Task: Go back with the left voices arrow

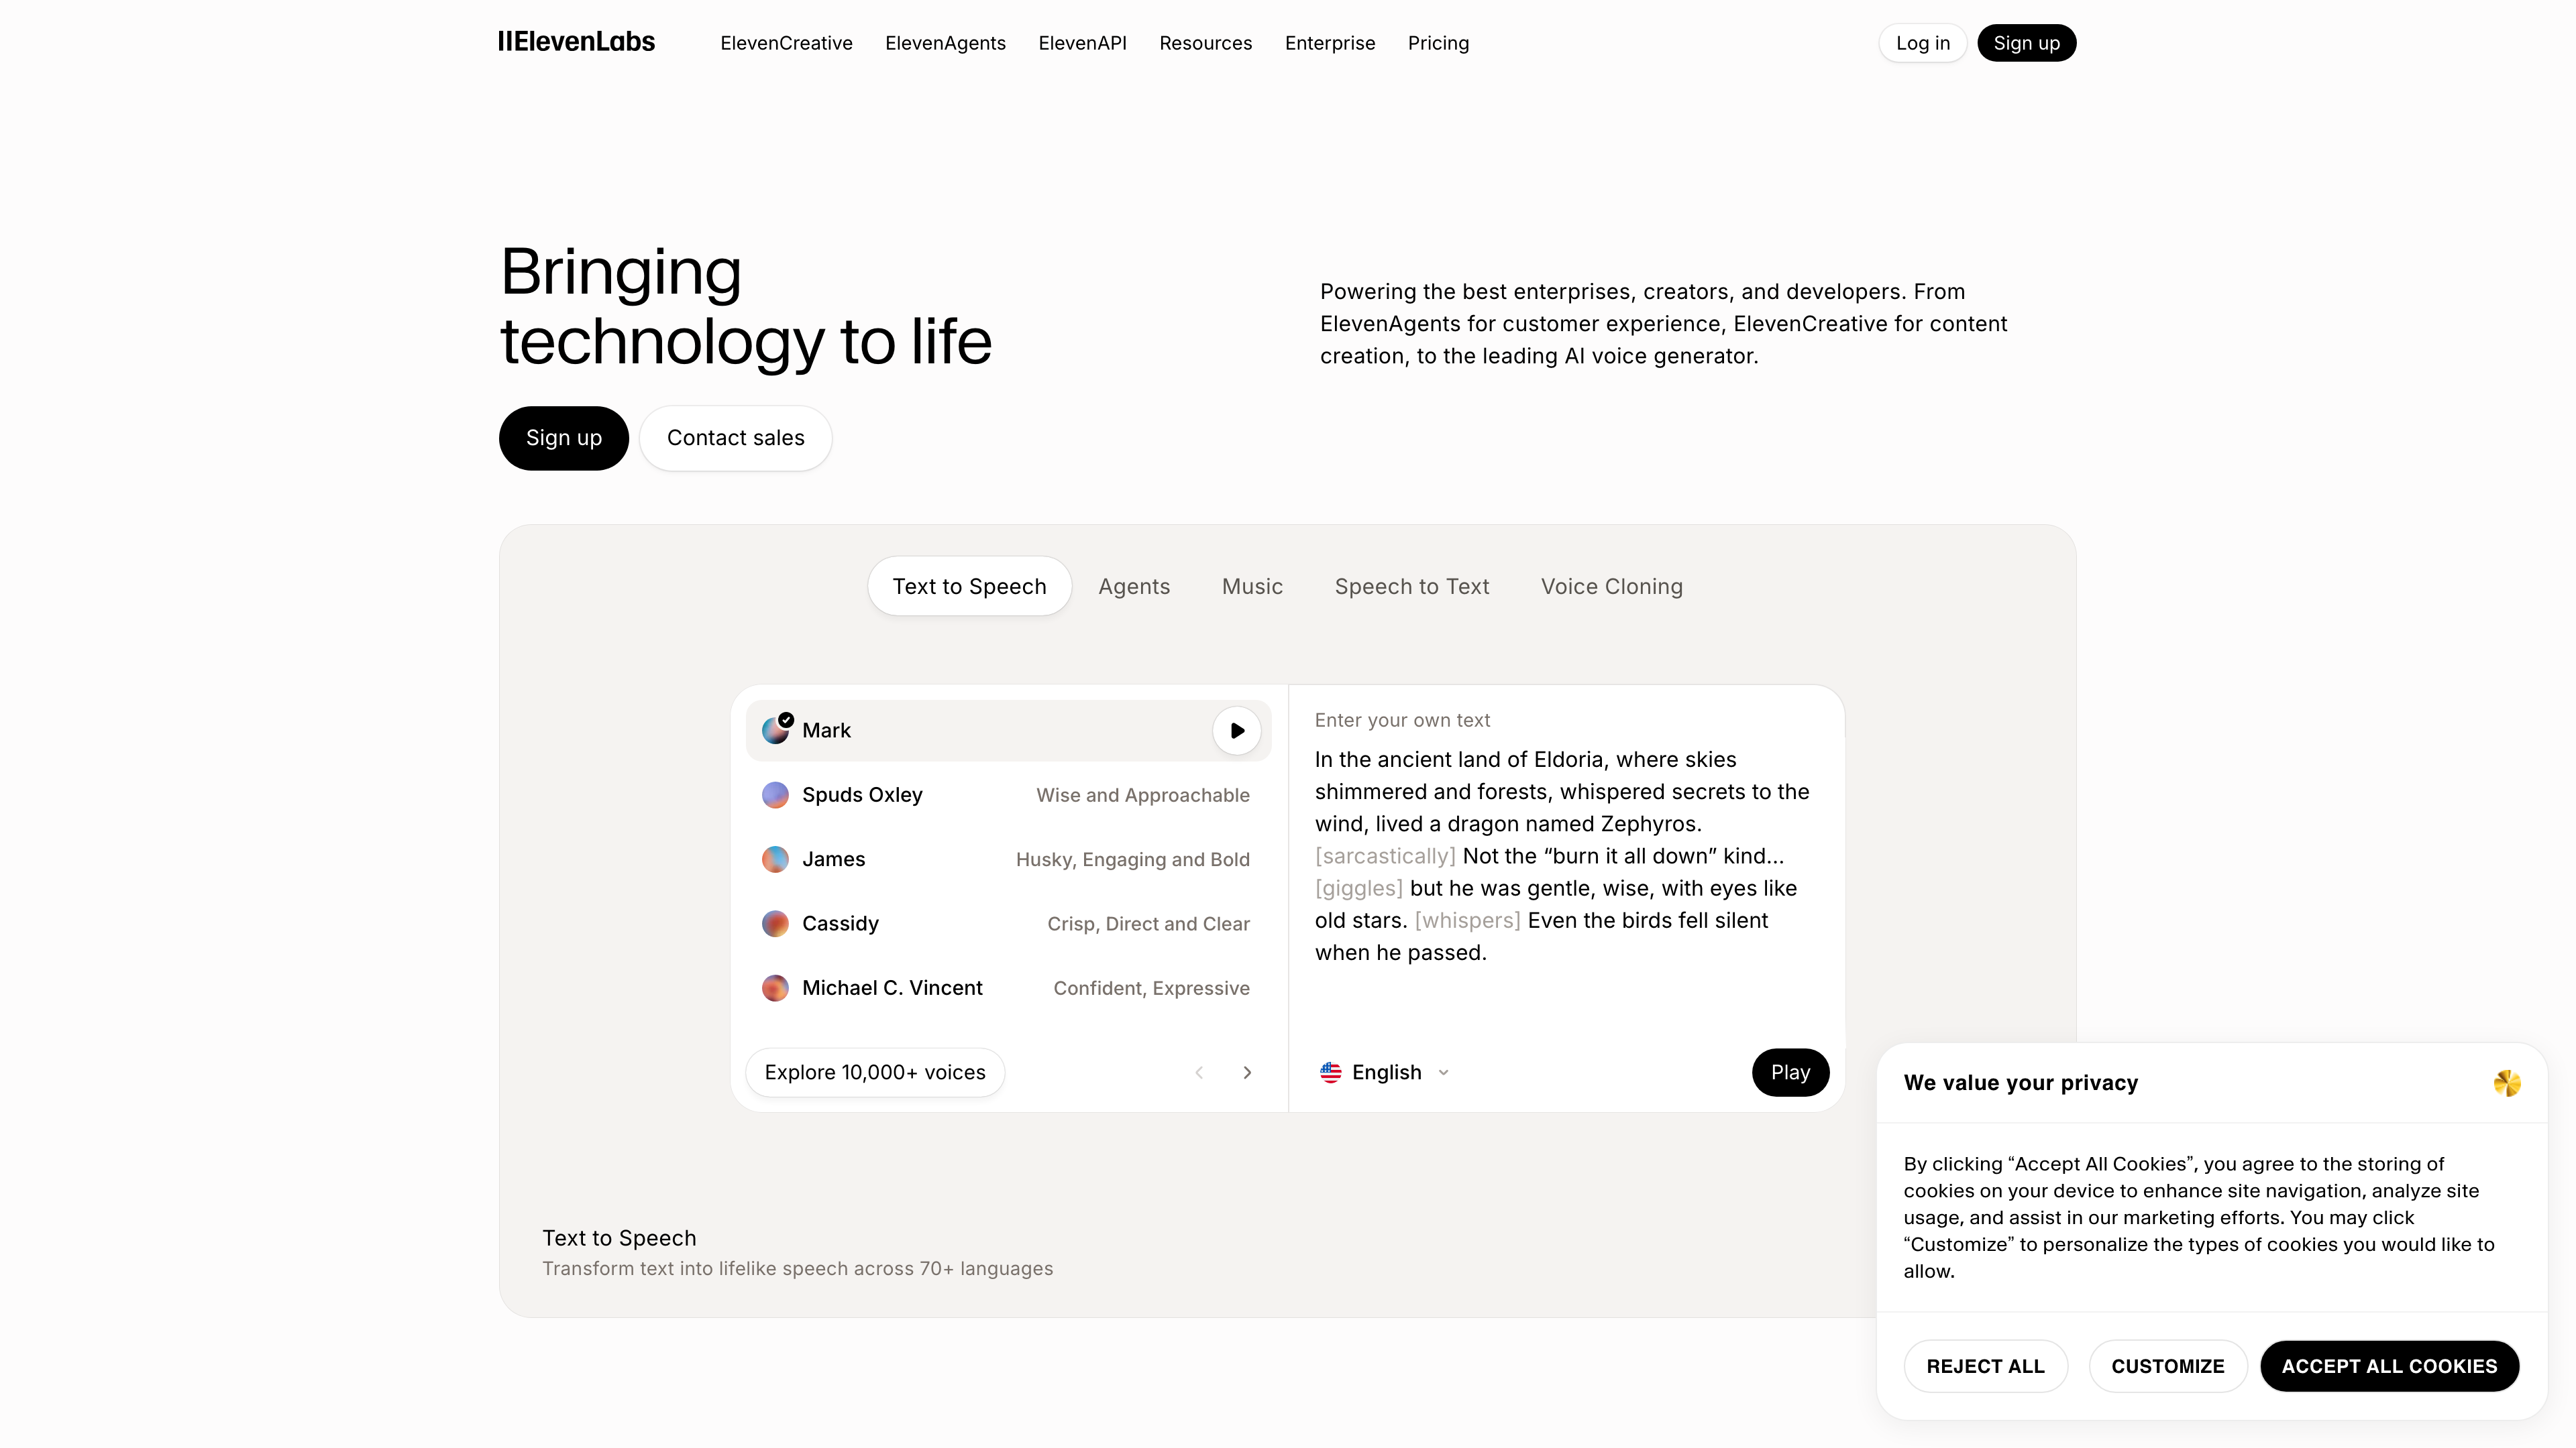Action: pos(1199,1071)
